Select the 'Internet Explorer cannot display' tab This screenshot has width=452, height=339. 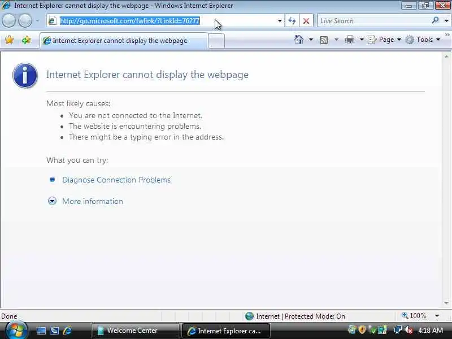click(x=124, y=41)
